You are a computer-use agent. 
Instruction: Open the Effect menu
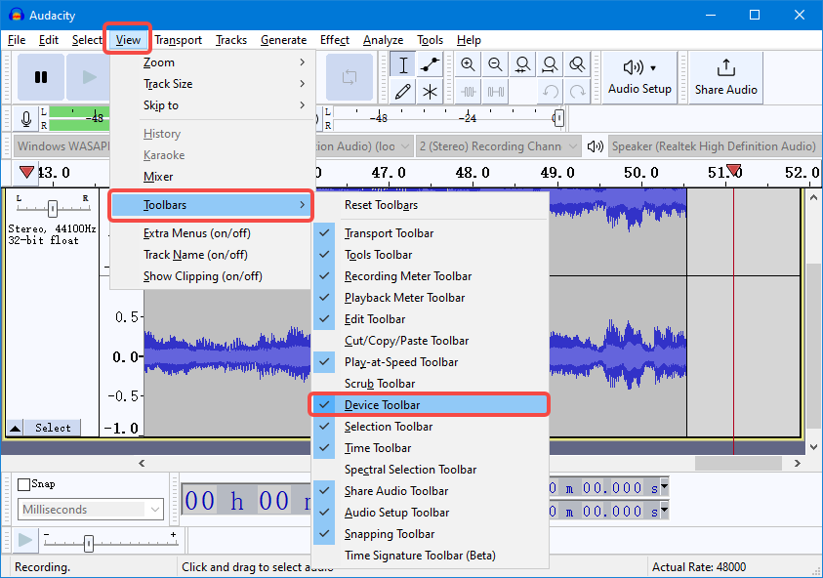pyautogui.click(x=334, y=40)
